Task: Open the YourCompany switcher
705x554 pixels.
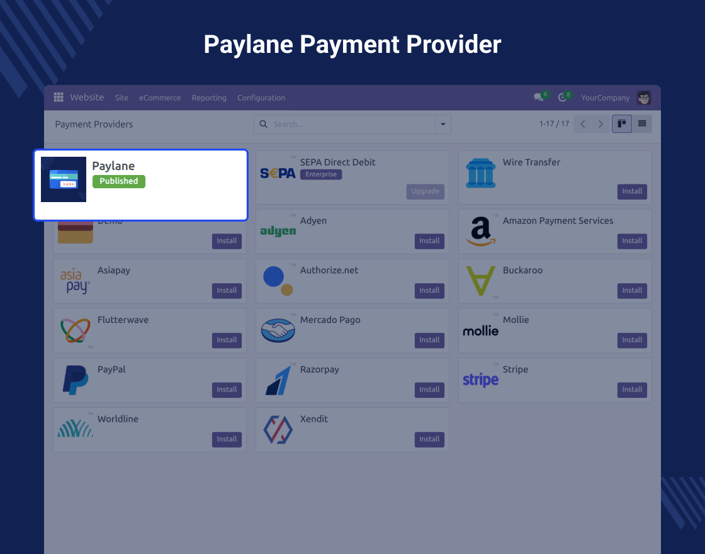Action: click(x=605, y=98)
